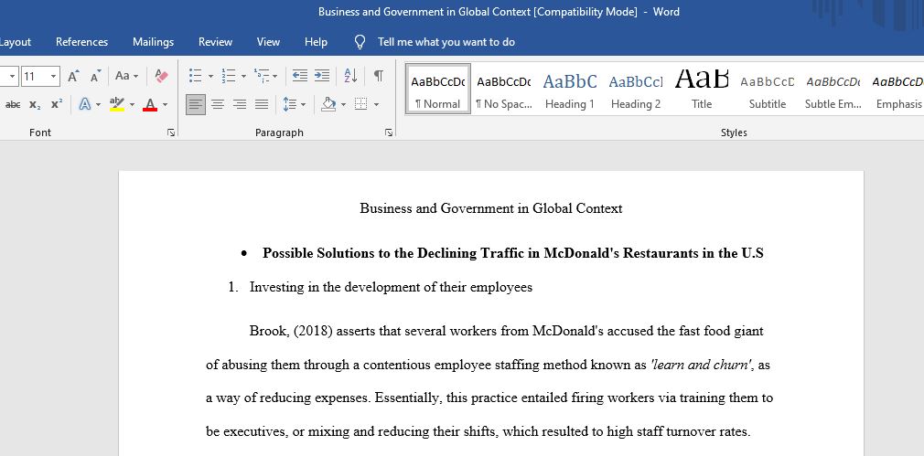Open the Layout ribbon tab

tap(16, 42)
